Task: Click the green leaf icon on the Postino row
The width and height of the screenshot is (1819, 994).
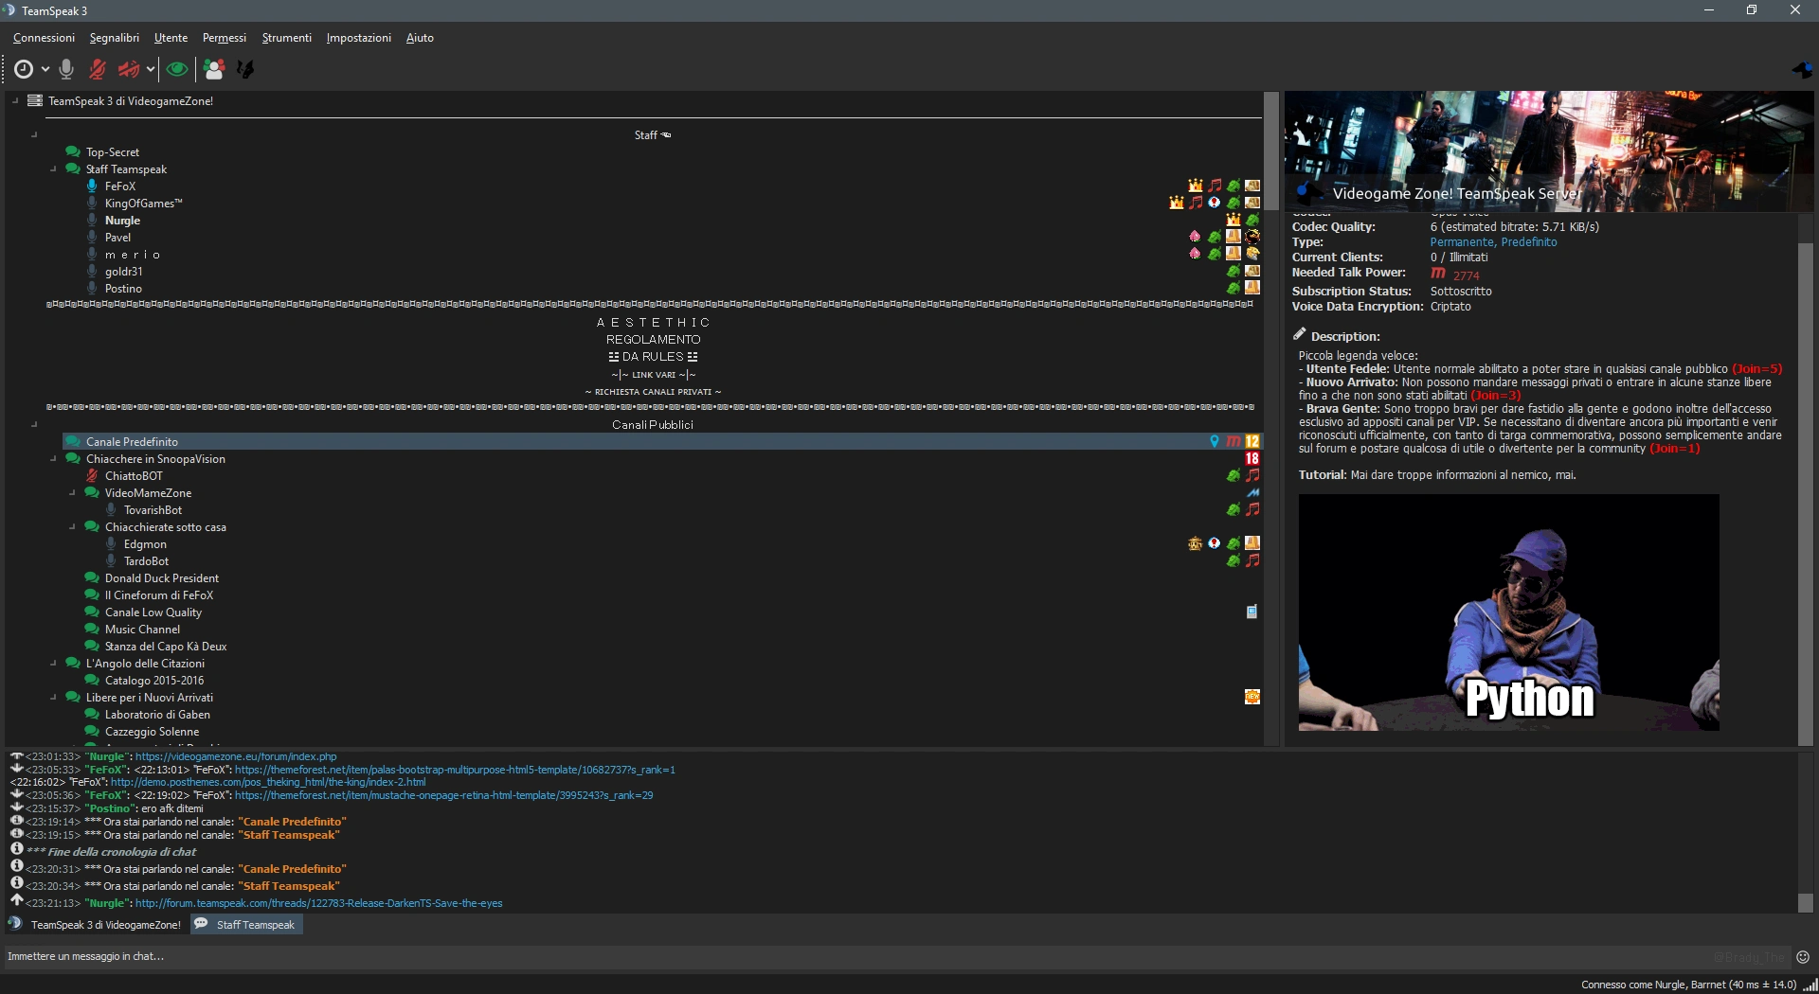Action: 1234,288
